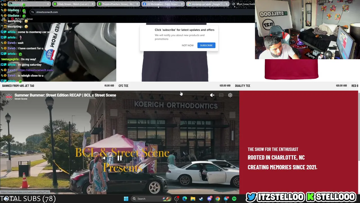Open Discord from the taskbar
The width and height of the screenshot is (360, 203).
tap(209, 199)
